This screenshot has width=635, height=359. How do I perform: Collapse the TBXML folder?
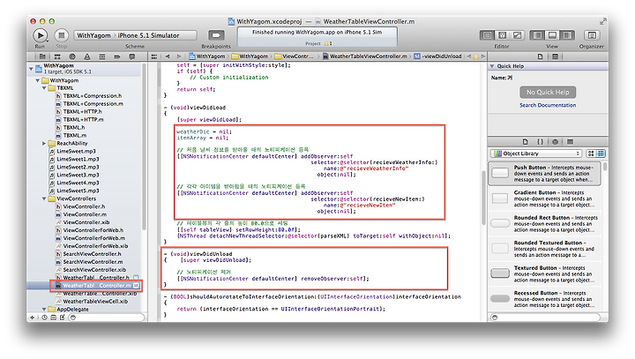click(44, 88)
